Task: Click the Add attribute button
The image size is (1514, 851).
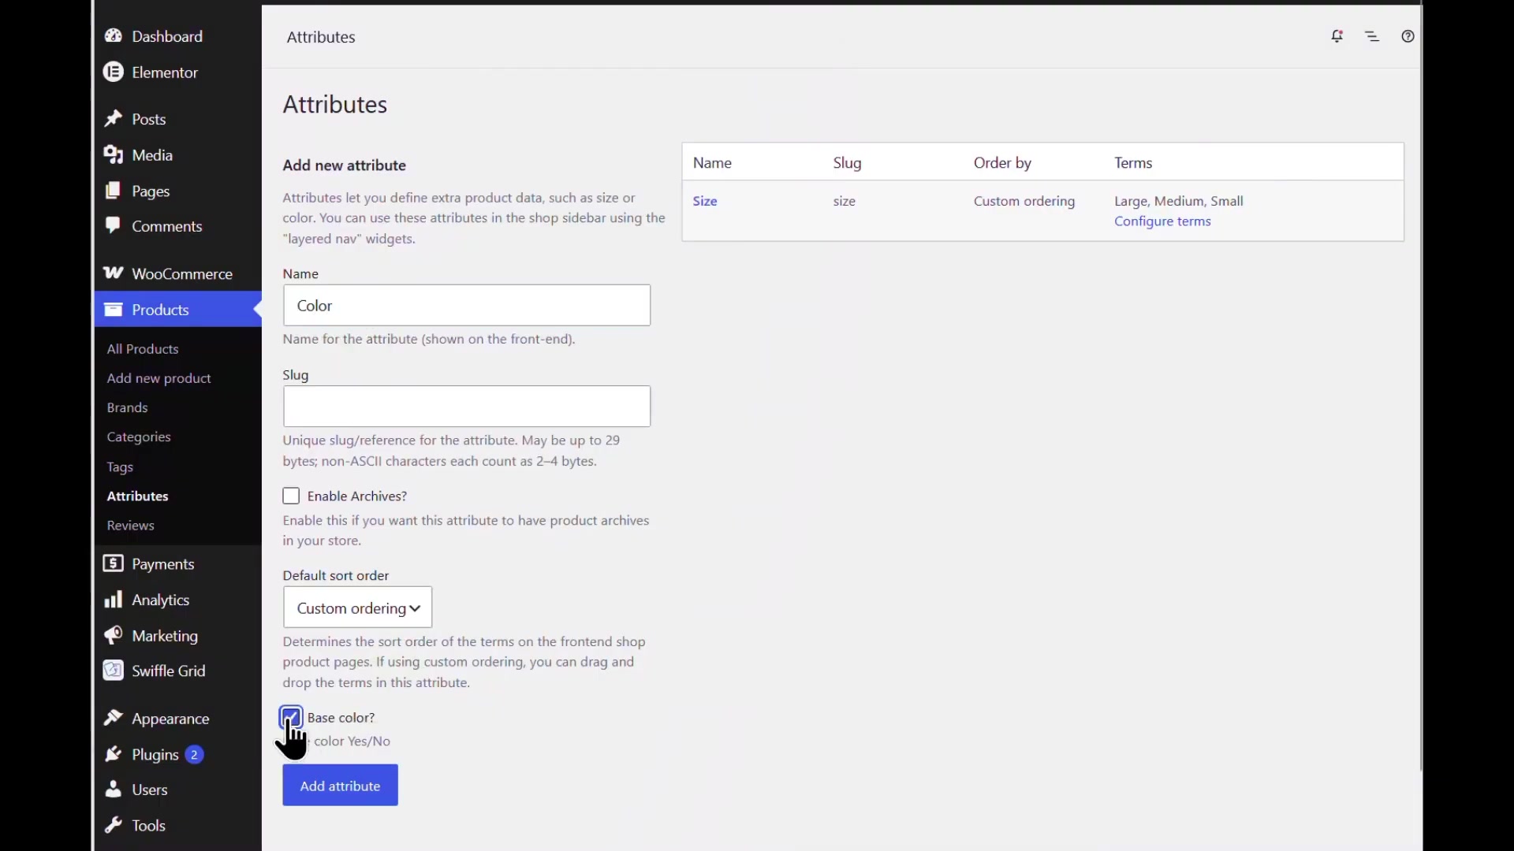Action: coord(340,786)
